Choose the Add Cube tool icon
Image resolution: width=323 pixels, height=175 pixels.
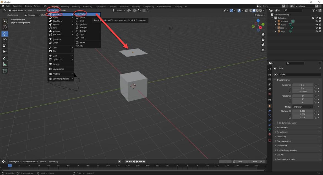(x=5, y=71)
